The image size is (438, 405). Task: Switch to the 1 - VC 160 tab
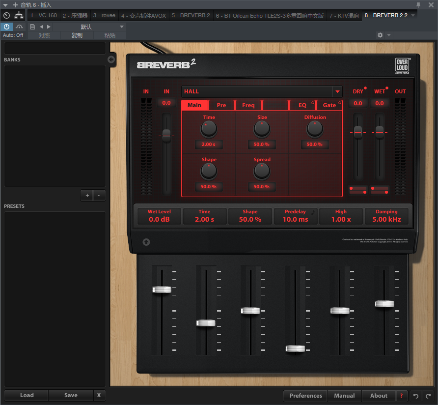44,15
